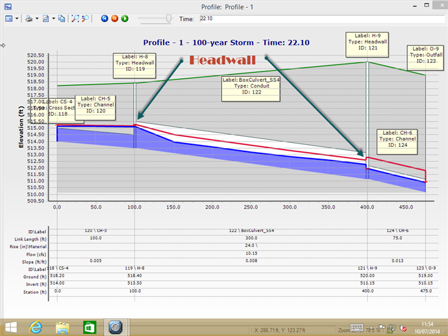Click the animation time slider handle
The image size is (448, 336).
click(x=169, y=19)
